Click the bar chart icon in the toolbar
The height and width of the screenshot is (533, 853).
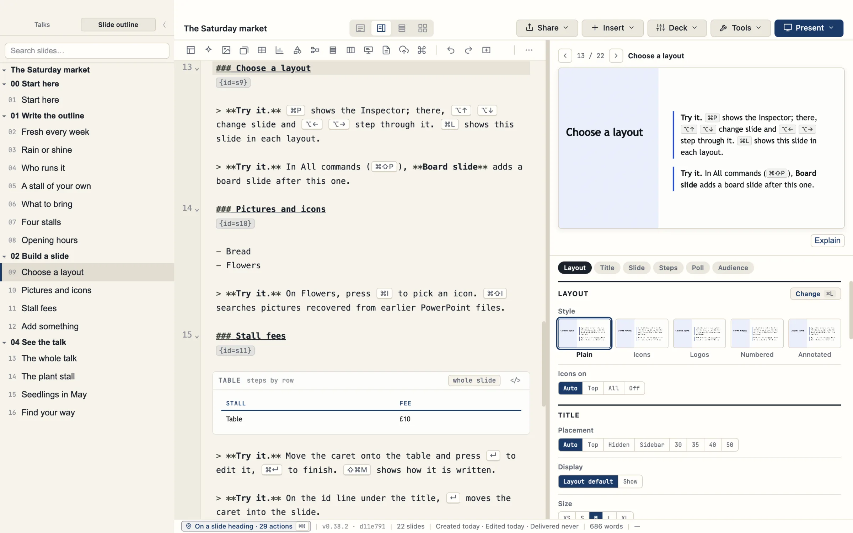pos(279,50)
